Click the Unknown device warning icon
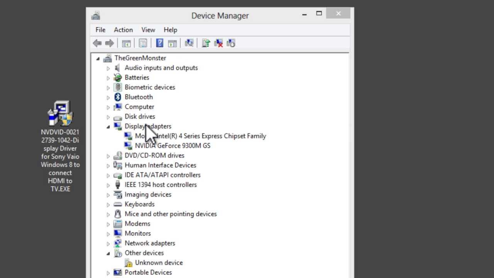Viewport: 494px width, 278px height. [x=128, y=263]
